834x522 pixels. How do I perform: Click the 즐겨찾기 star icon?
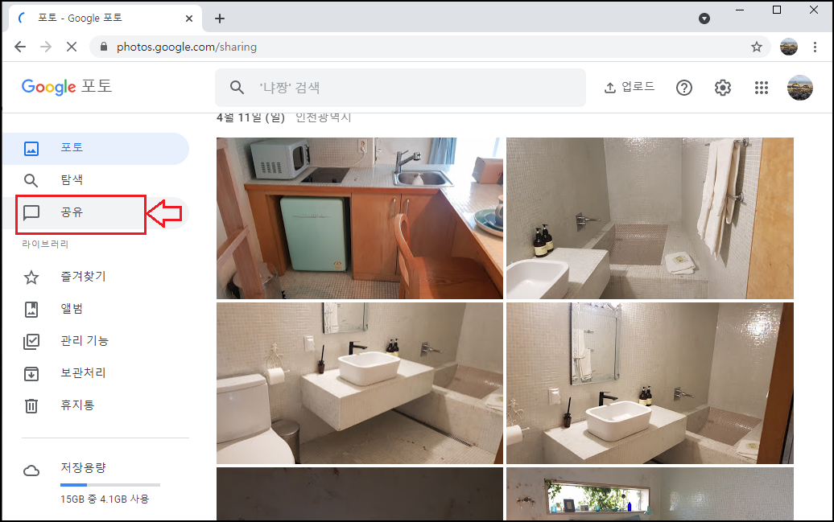pos(31,277)
